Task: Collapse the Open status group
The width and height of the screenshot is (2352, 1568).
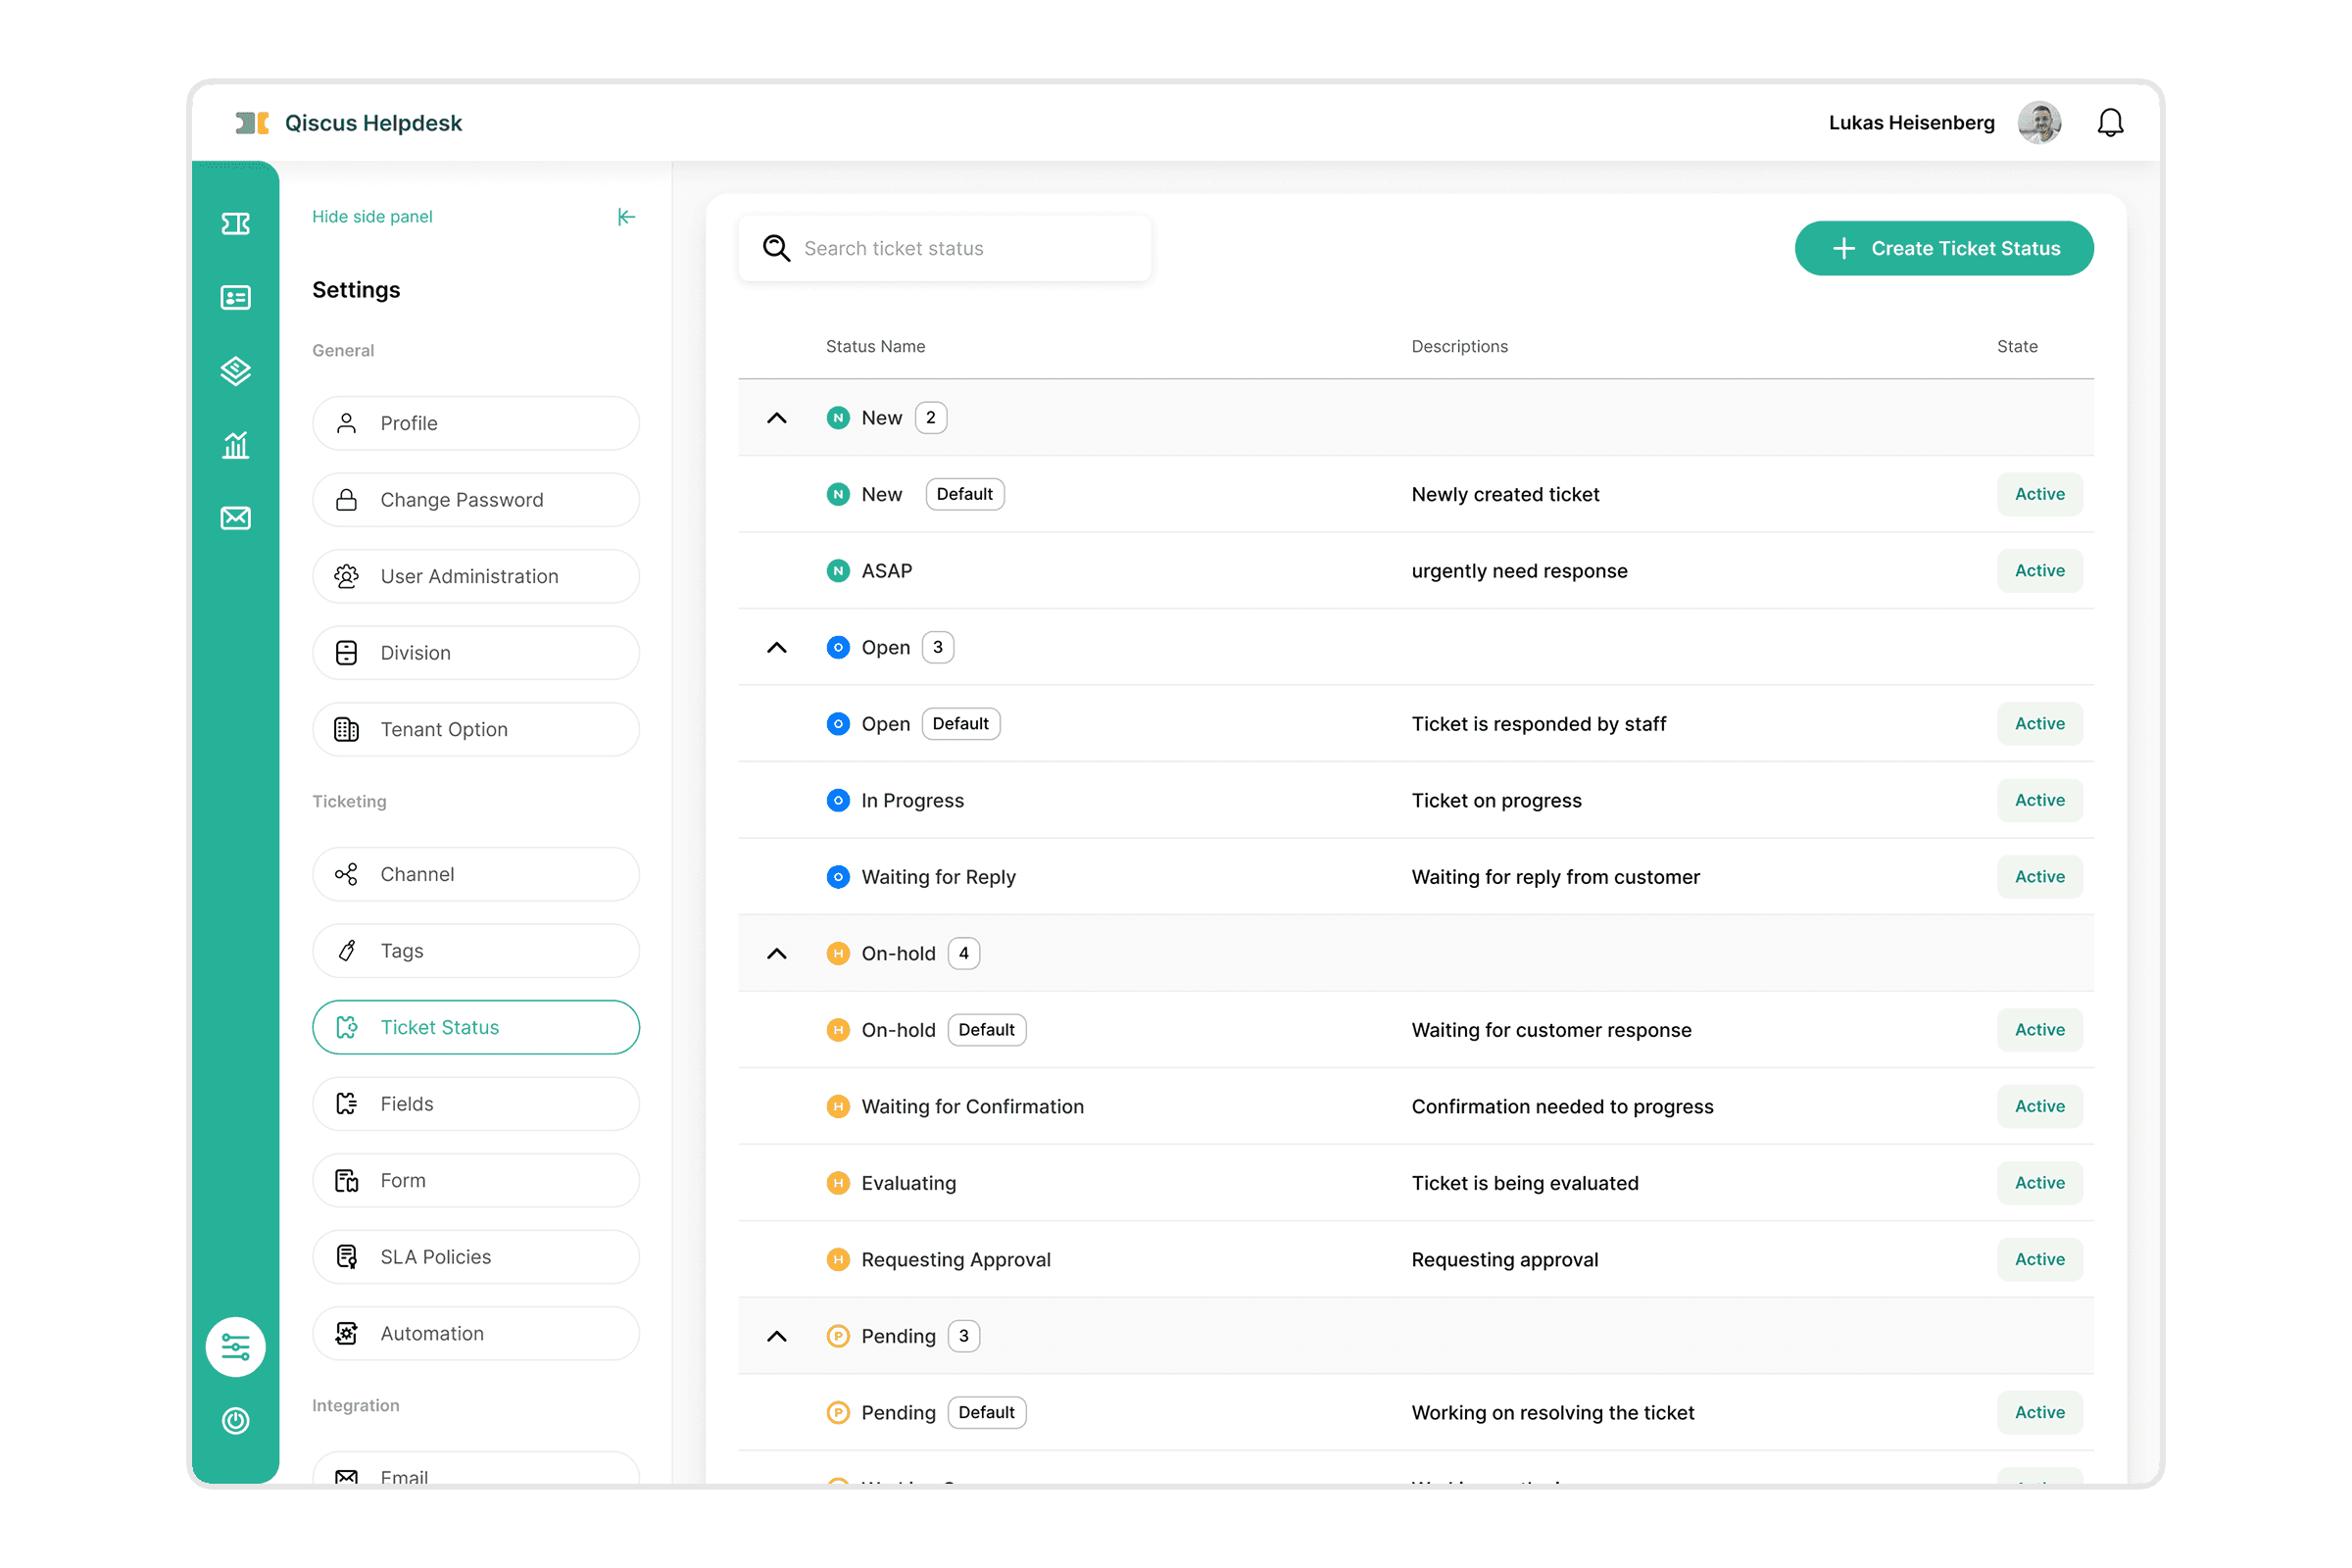Action: pyautogui.click(x=776, y=648)
